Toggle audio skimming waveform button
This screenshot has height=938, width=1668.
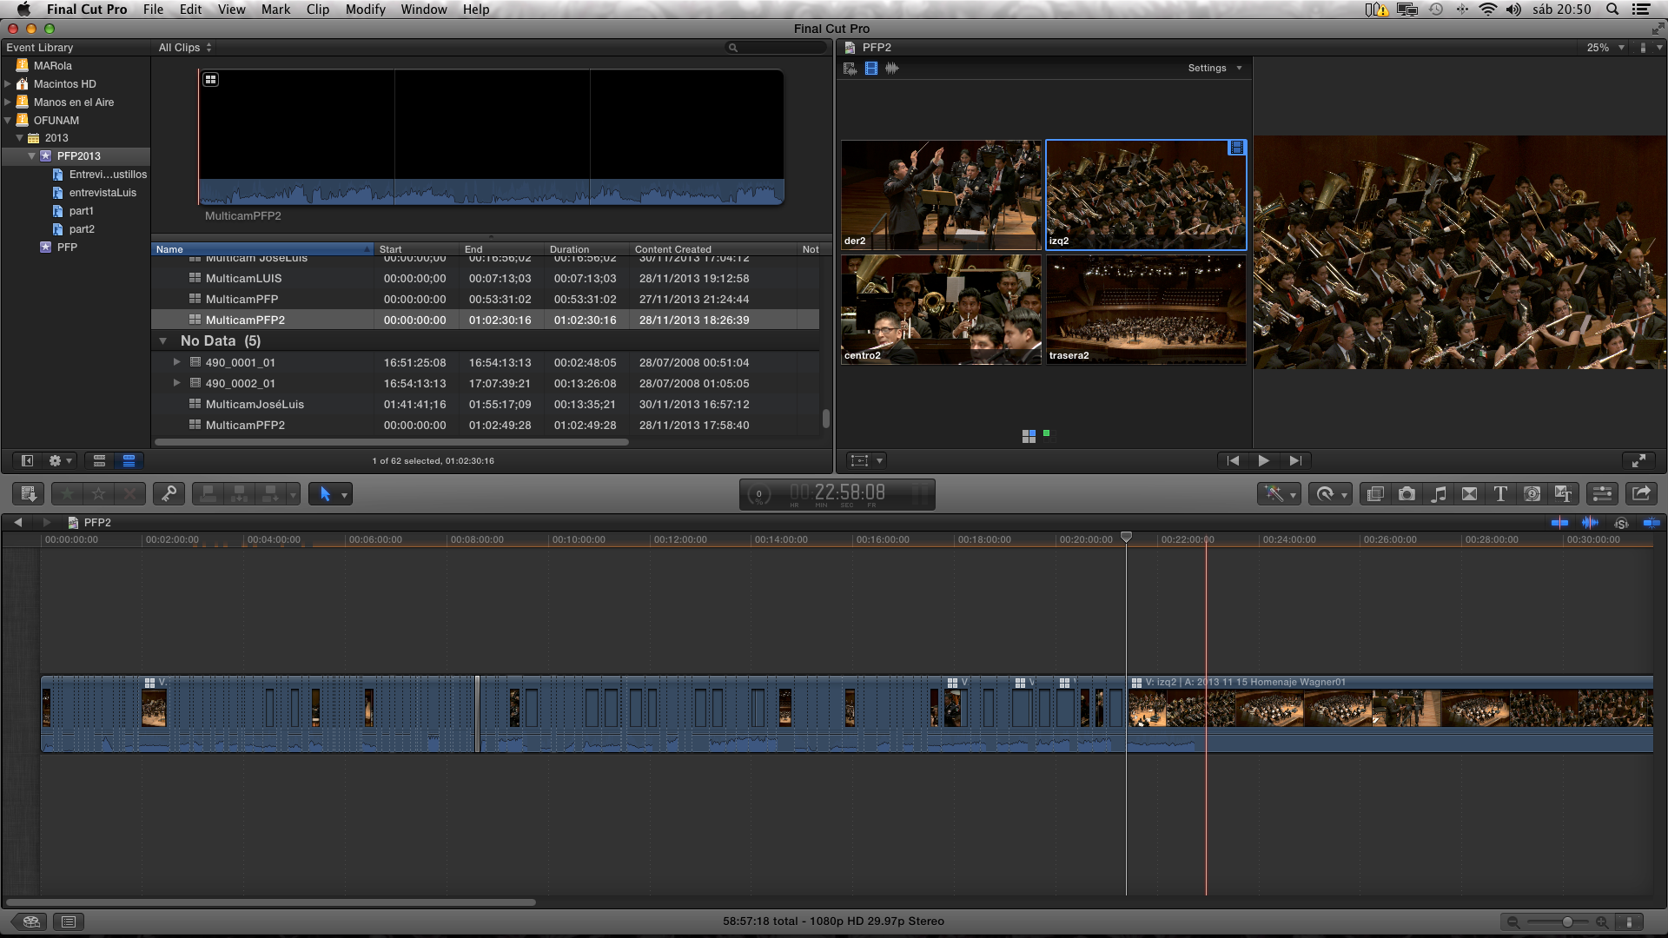tap(1590, 523)
